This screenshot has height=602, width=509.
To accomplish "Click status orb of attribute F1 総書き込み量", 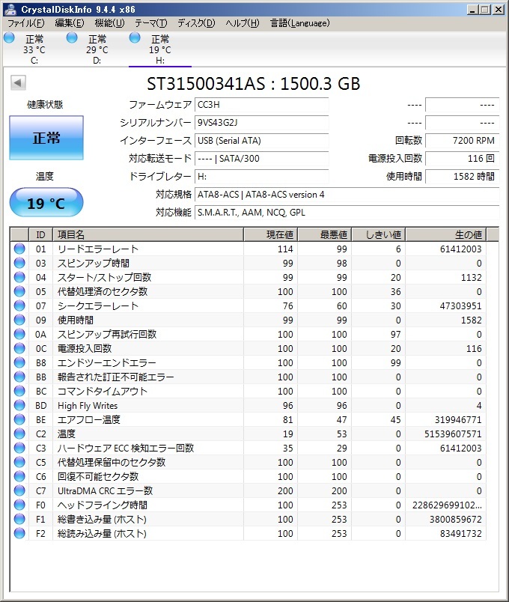I will [x=19, y=519].
